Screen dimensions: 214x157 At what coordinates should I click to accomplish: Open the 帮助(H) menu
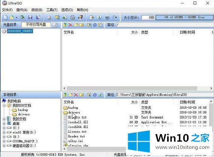[82, 10]
